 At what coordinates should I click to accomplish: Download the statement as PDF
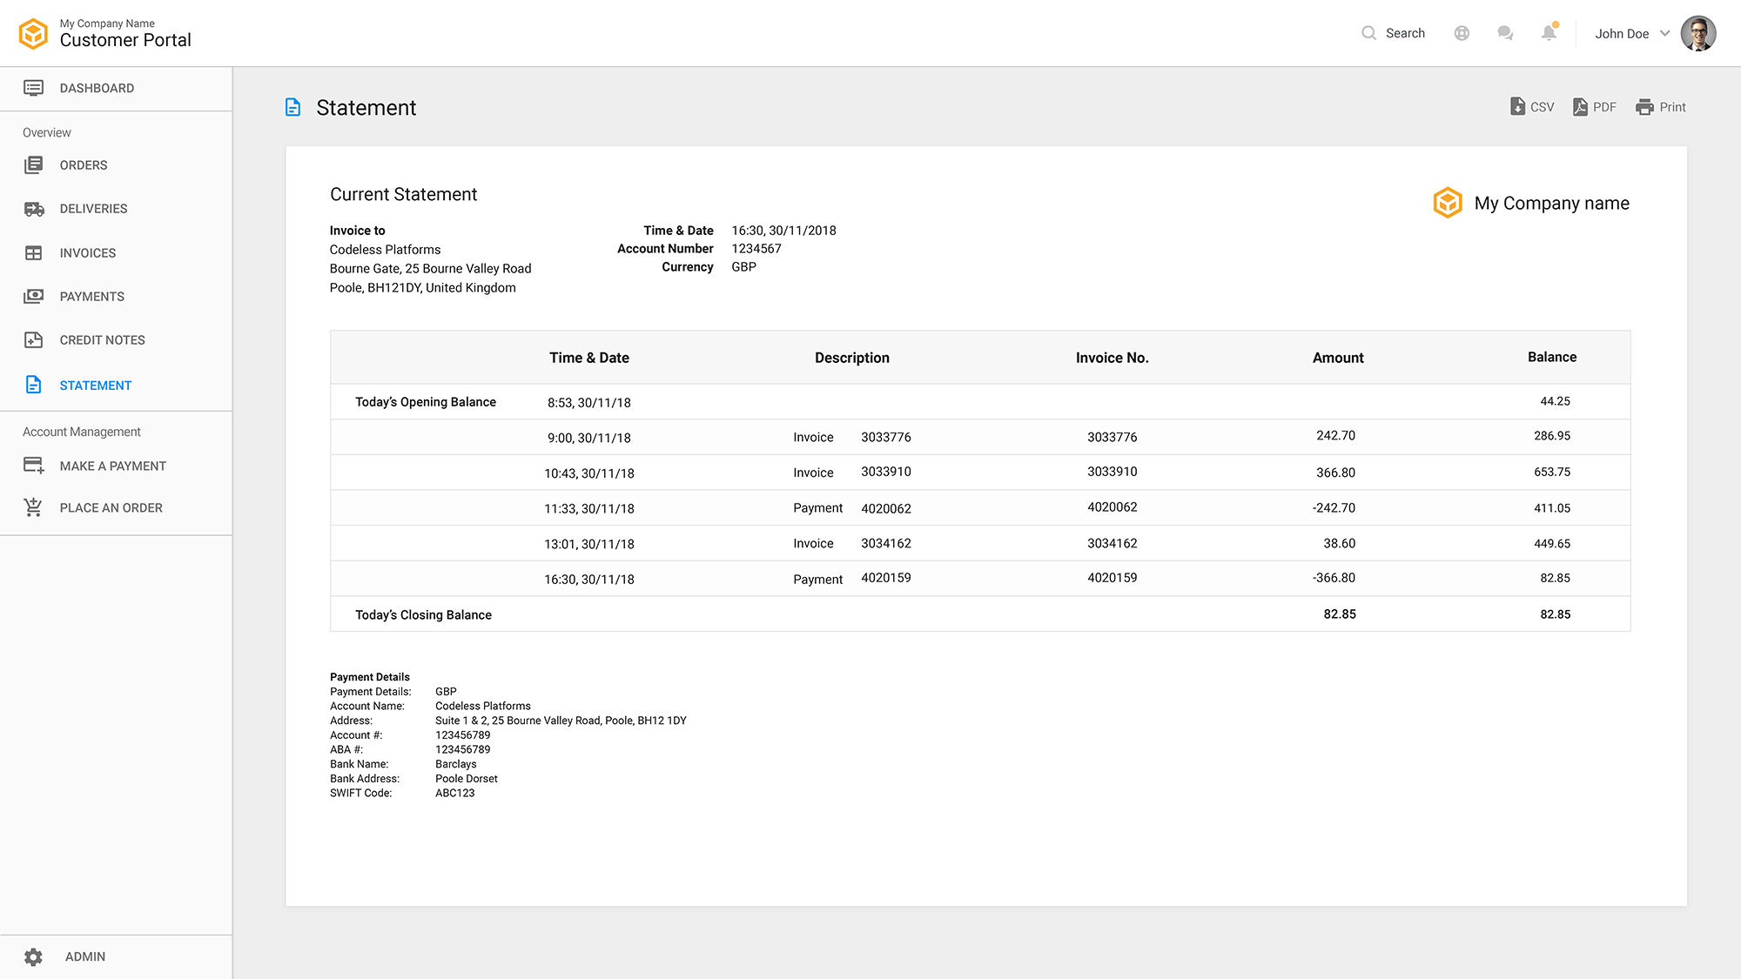tap(1595, 106)
